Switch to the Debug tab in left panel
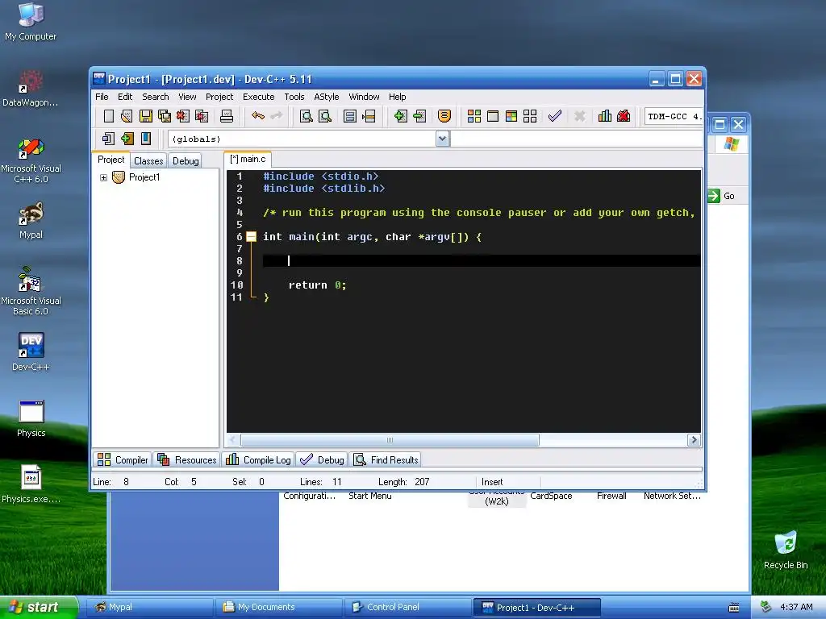The image size is (826, 619). click(186, 161)
